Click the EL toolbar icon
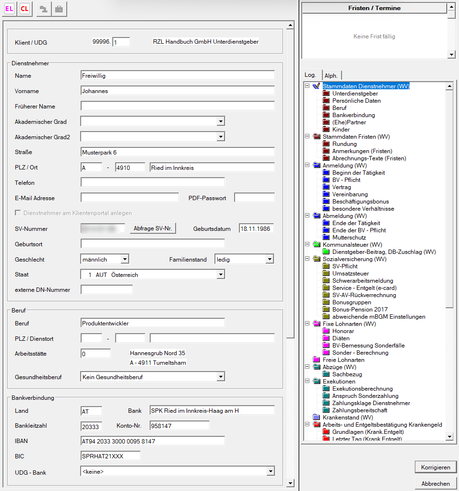This screenshot has width=459, height=491. click(10, 9)
